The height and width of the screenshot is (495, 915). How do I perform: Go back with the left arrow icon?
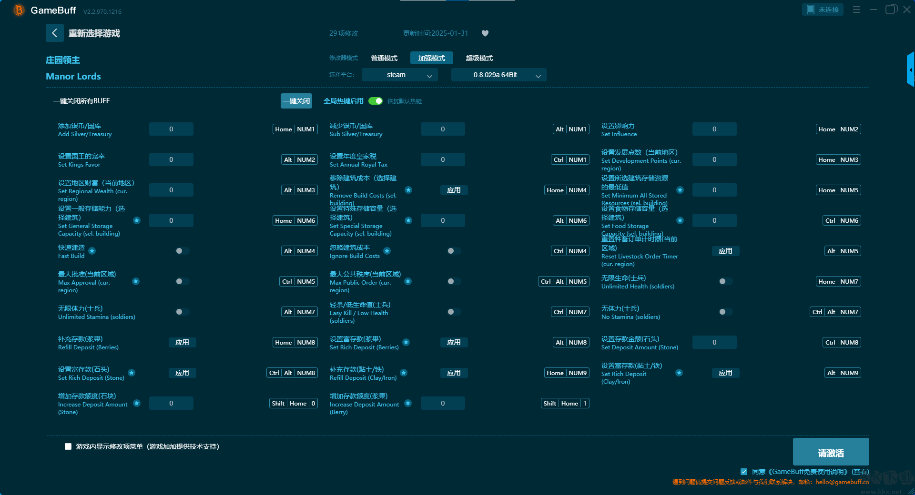pos(54,33)
